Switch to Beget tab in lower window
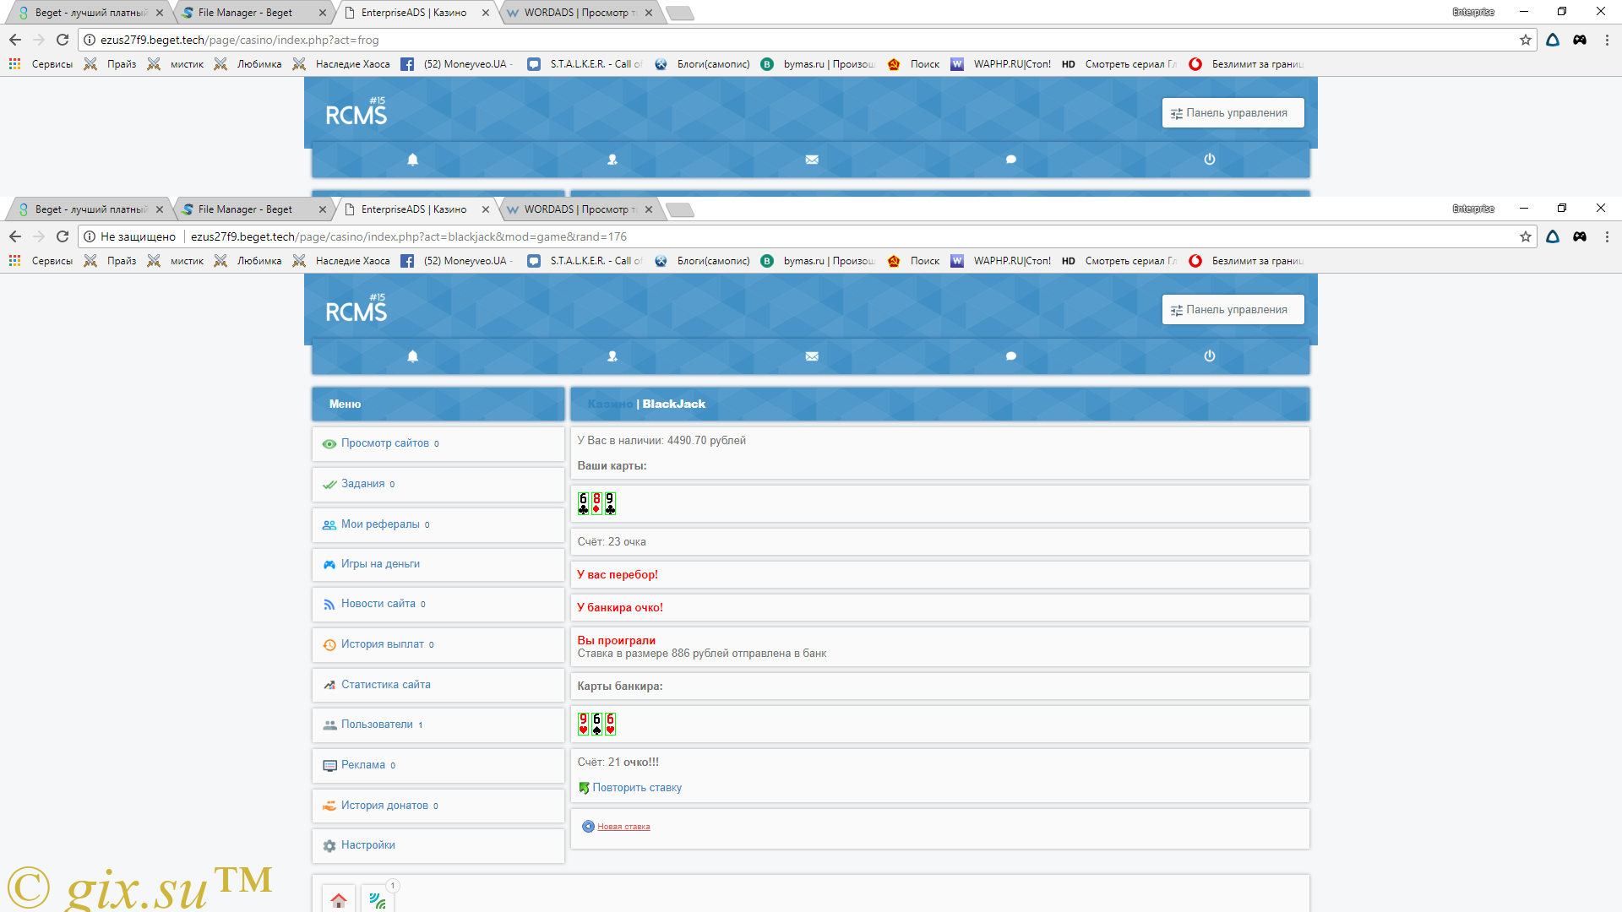The height and width of the screenshot is (912, 1622). [90, 209]
